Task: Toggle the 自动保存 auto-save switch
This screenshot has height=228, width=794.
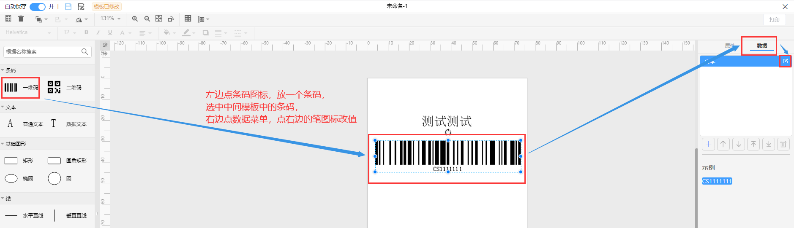Action: point(37,7)
